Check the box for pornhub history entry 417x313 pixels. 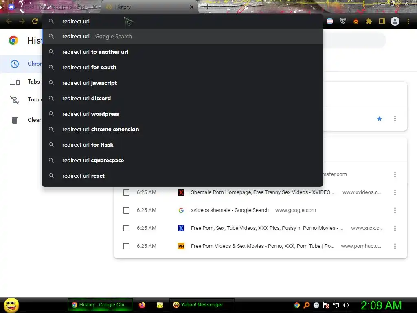(x=126, y=246)
